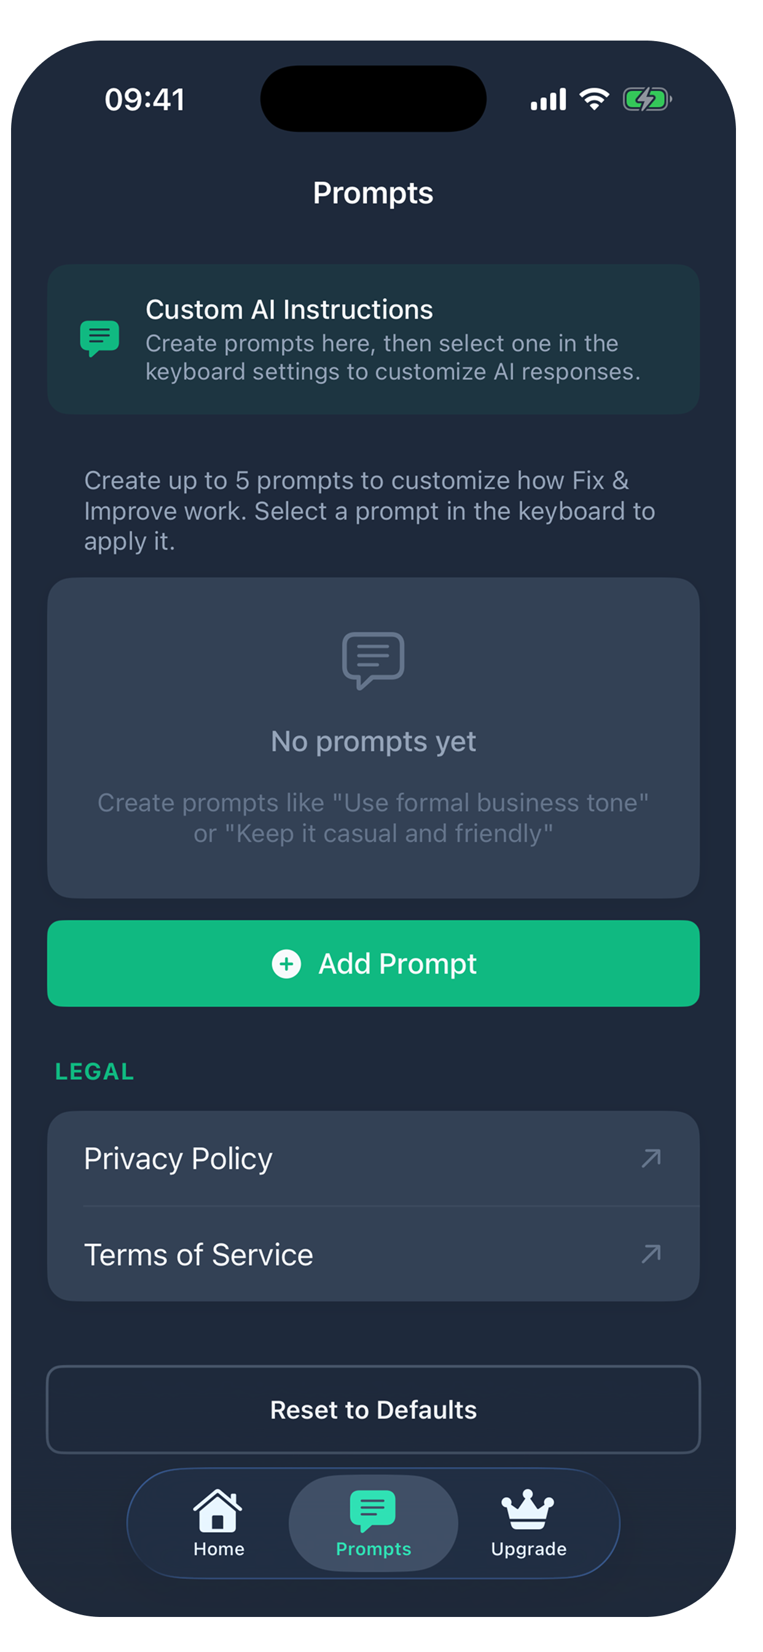Image resolution: width=763 pixels, height=1652 pixels.
Task: Click the No prompts yet placeholder card
Action: [x=373, y=737]
